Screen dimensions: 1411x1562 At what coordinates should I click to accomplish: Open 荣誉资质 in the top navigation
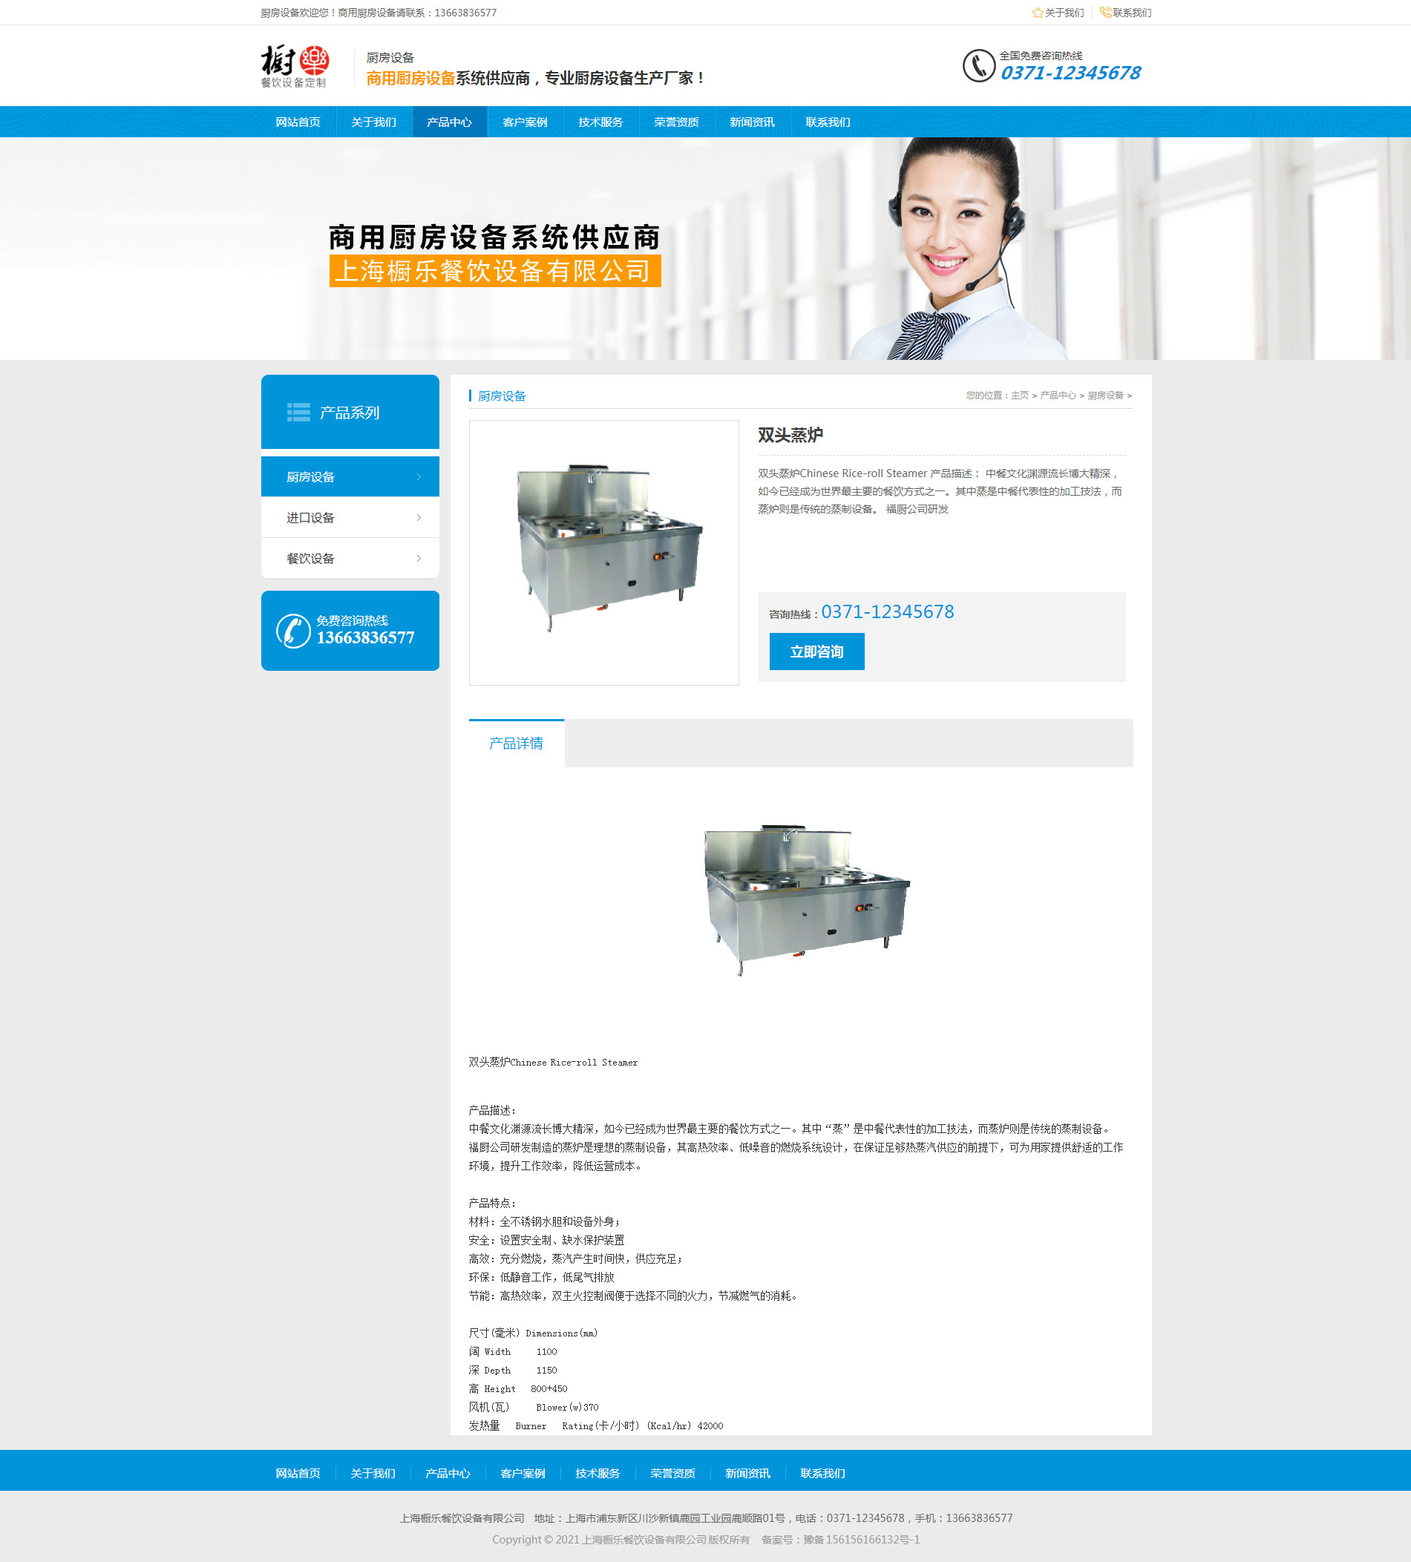[675, 122]
